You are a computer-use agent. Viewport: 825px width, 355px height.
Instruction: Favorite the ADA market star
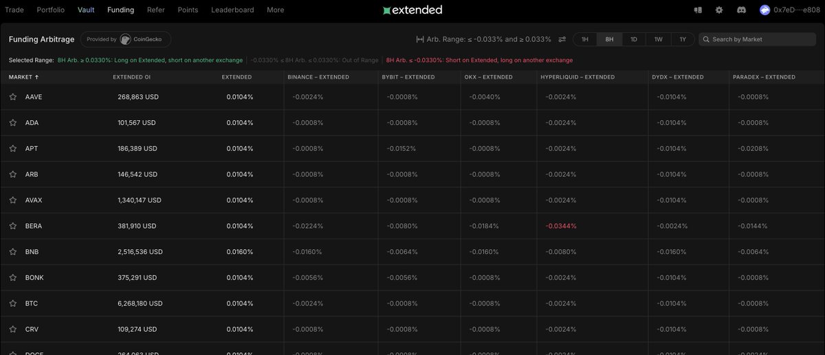pos(12,123)
